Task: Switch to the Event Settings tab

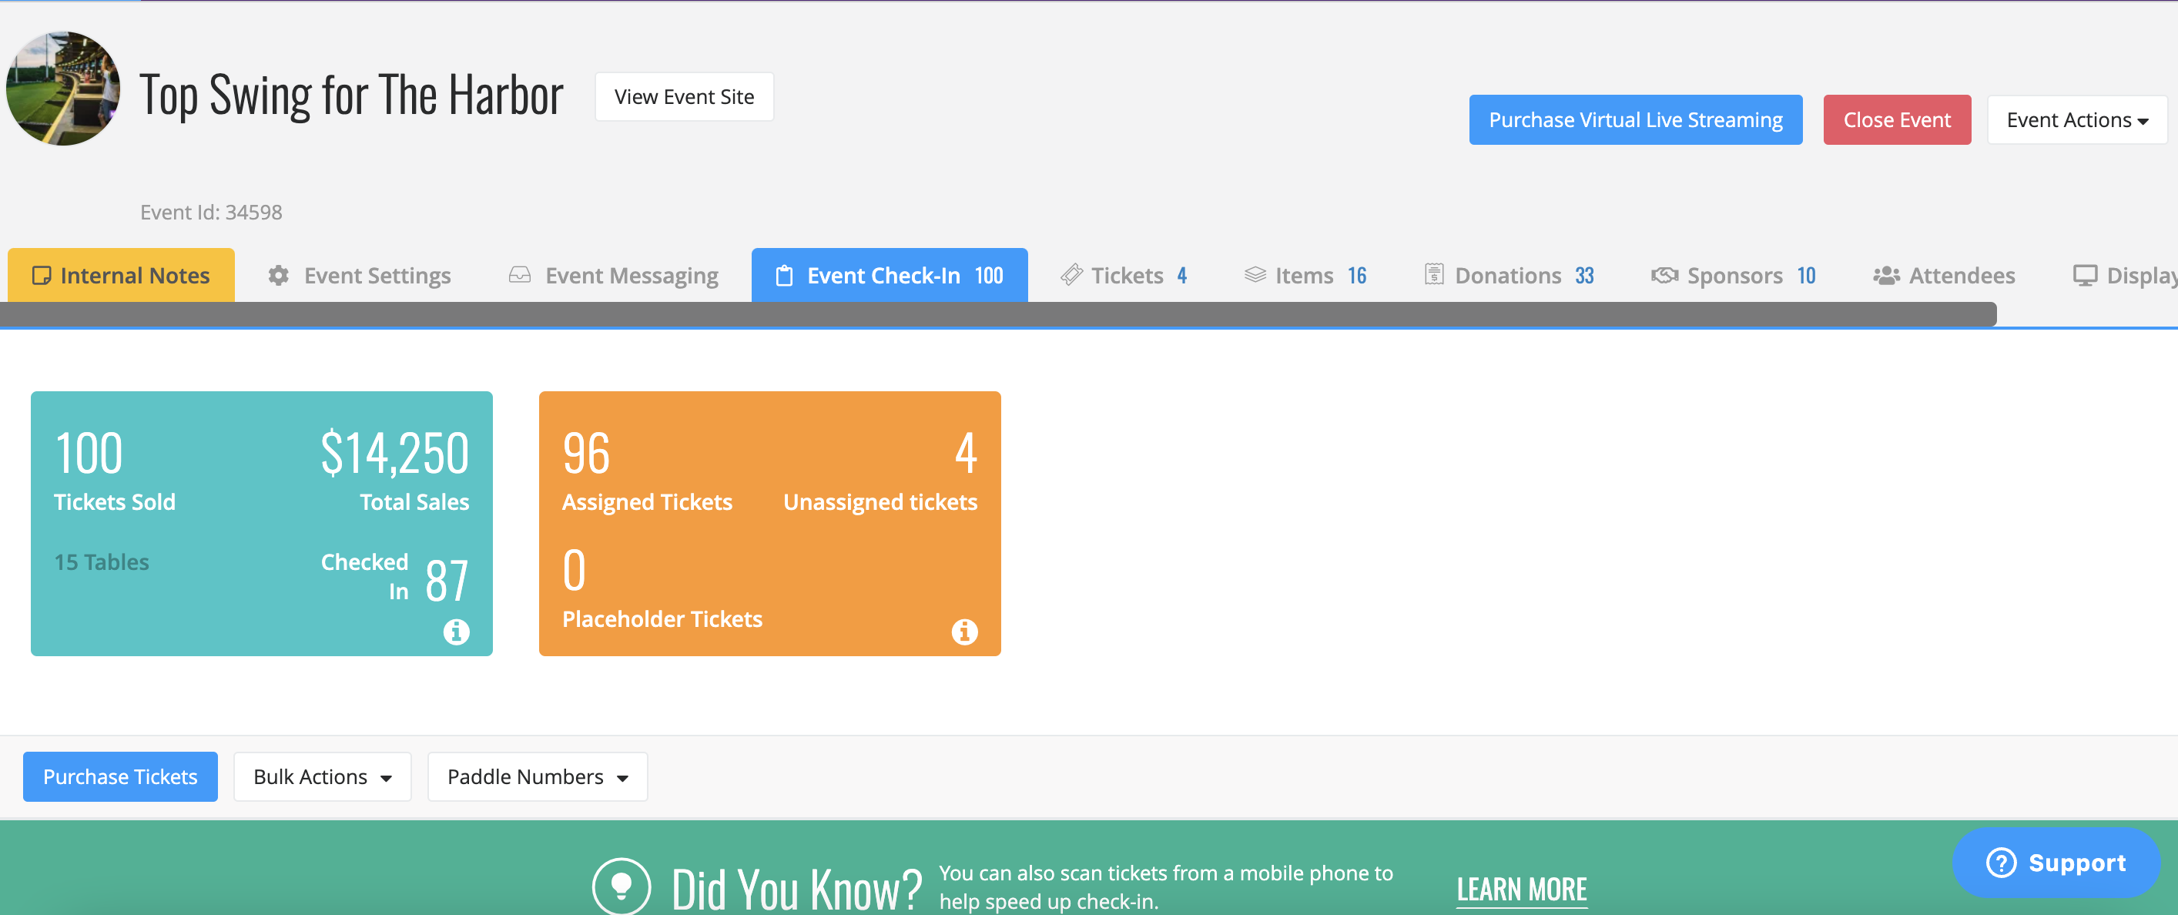Action: coord(360,275)
